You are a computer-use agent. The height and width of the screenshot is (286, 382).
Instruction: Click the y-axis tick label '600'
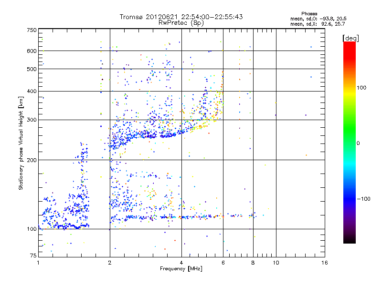(x=32, y=51)
